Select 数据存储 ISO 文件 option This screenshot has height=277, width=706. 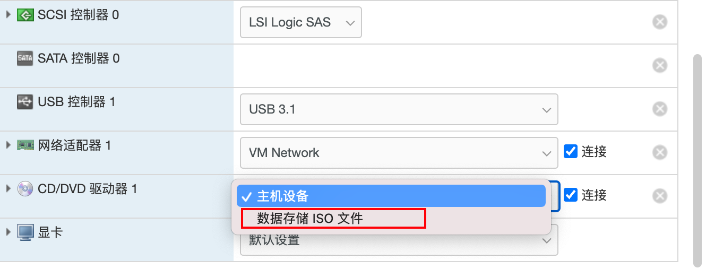pyautogui.click(x=333, y=218)
